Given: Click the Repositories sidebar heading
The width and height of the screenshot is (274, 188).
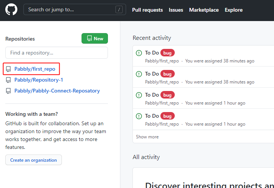Looking at the screenshot, I should [x=20, y=39].
